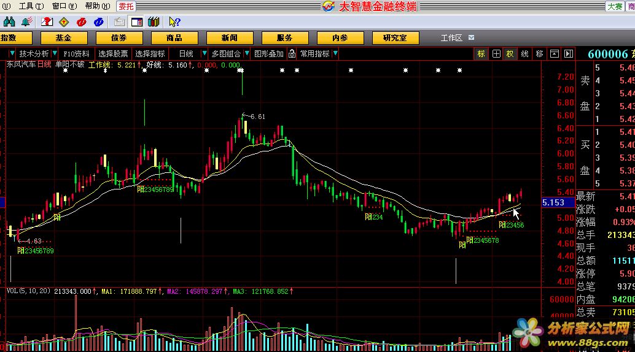Click the restore-window panel icon
This screenshot has height=352, width=635.
click(x=554, y=54)
